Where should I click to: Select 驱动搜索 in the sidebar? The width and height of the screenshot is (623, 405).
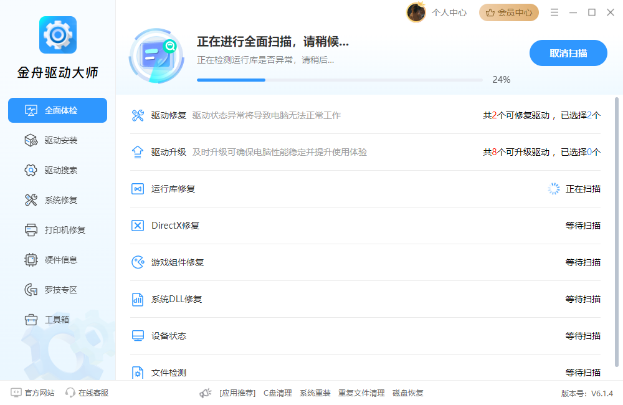57,170
